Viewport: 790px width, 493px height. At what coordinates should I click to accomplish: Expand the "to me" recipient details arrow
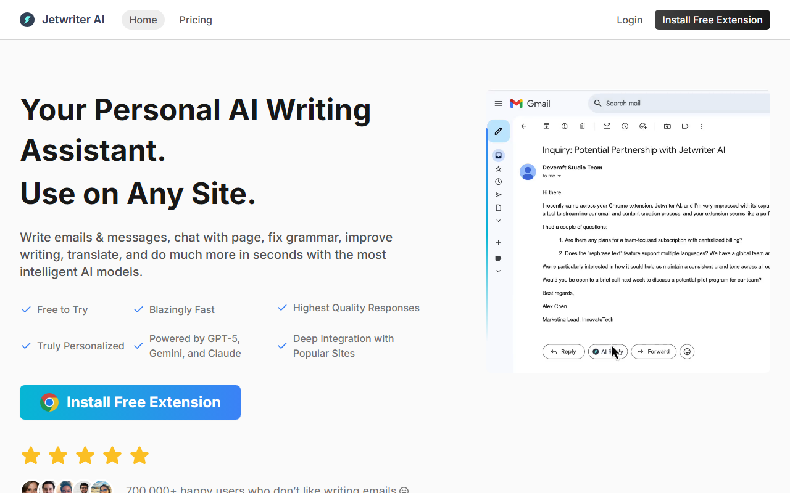click(x=560, y=176)
